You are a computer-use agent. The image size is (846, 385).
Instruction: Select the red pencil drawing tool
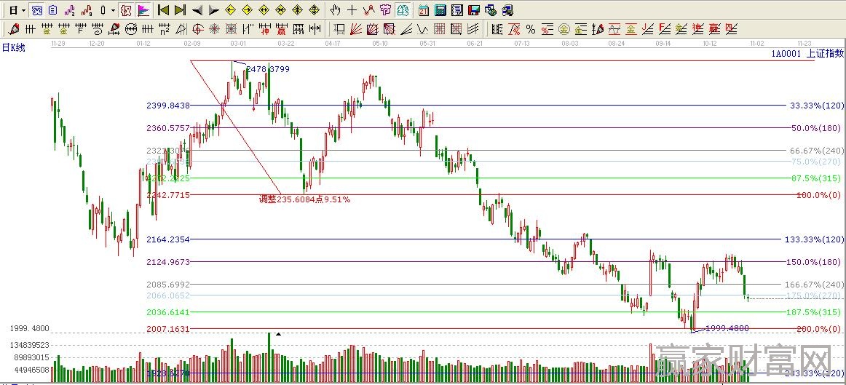(13, 29)
